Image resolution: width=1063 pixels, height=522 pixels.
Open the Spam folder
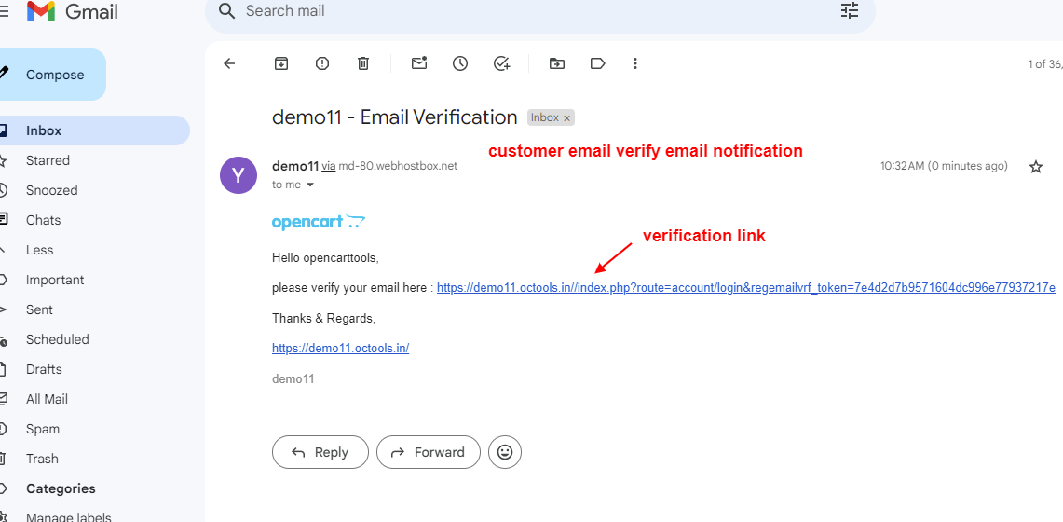(43, 429)
